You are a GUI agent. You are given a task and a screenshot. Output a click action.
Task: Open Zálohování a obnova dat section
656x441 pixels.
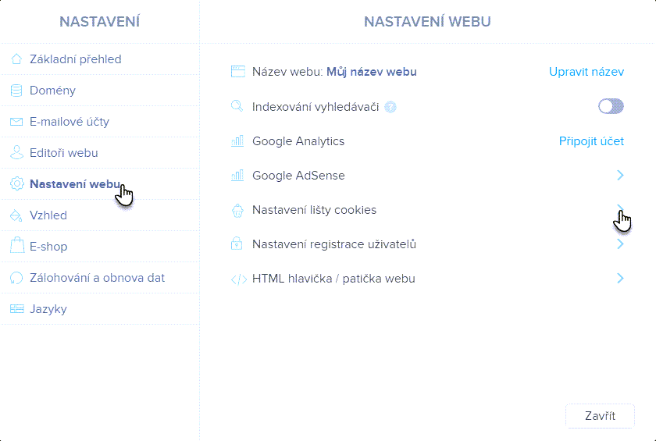(97, 278)
